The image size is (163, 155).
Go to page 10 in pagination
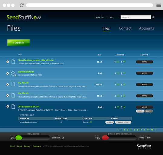pos(152,130)
